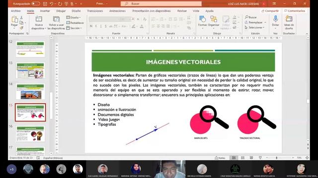
Task: Click the Save (Guardar) icon in title bar
Action: [x=45, y=3]
